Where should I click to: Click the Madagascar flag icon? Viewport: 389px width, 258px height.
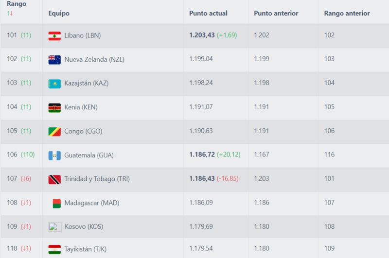click(x=57, y=204)
